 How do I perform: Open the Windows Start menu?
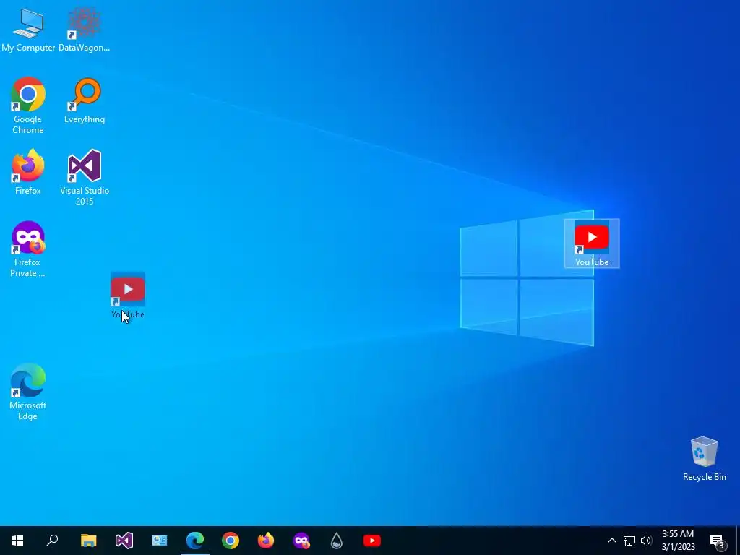coord(17,541)
